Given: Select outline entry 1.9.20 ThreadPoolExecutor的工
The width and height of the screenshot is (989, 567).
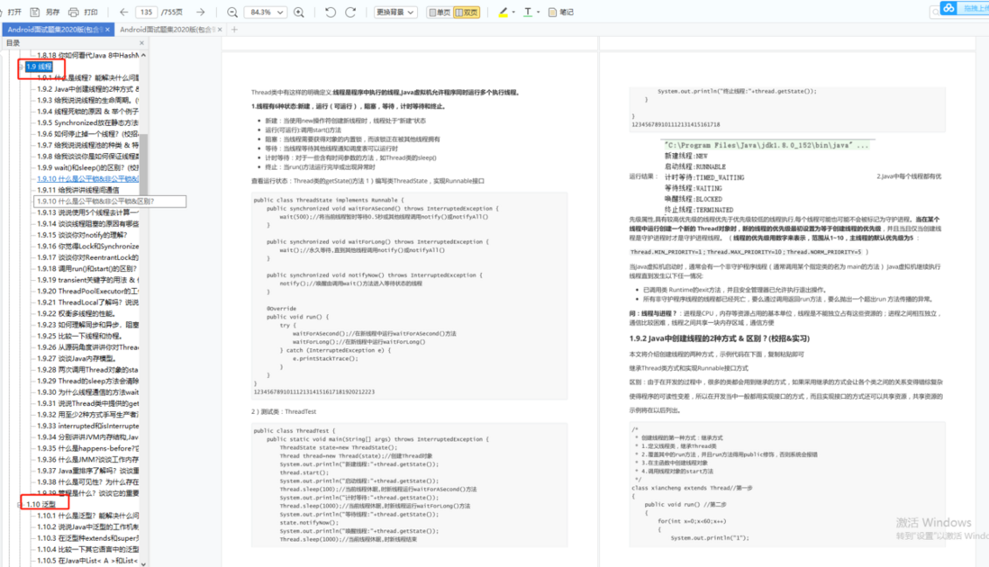Looking at the screenshot, I should [87, 291].
